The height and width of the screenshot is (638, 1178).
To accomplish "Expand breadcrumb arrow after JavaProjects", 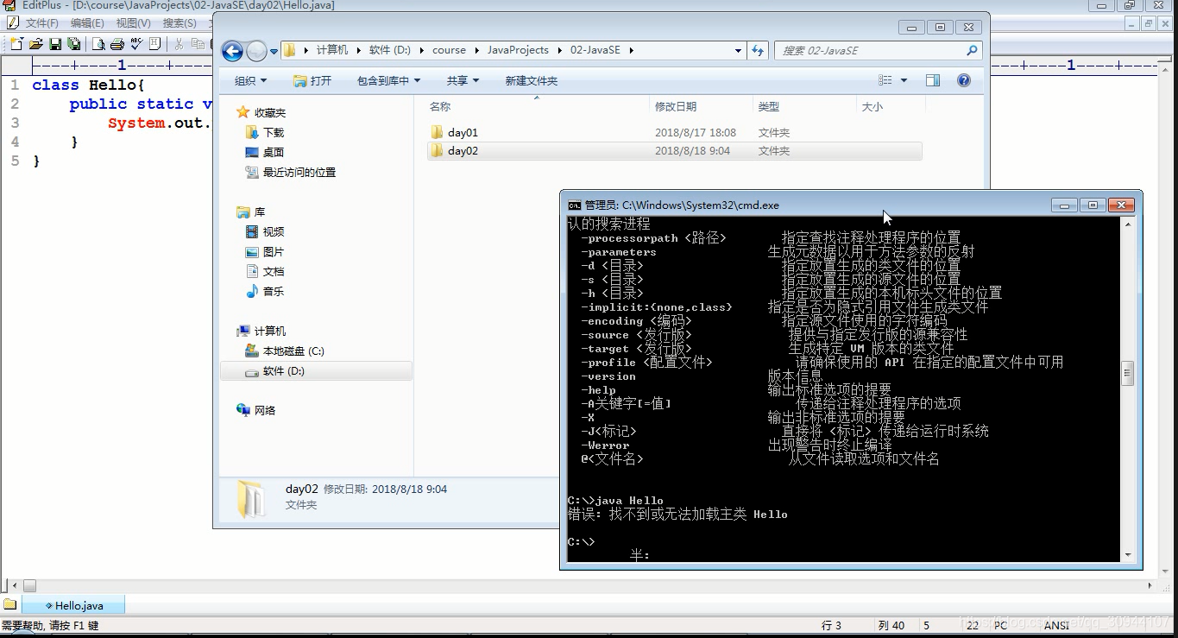I will 560,50.
